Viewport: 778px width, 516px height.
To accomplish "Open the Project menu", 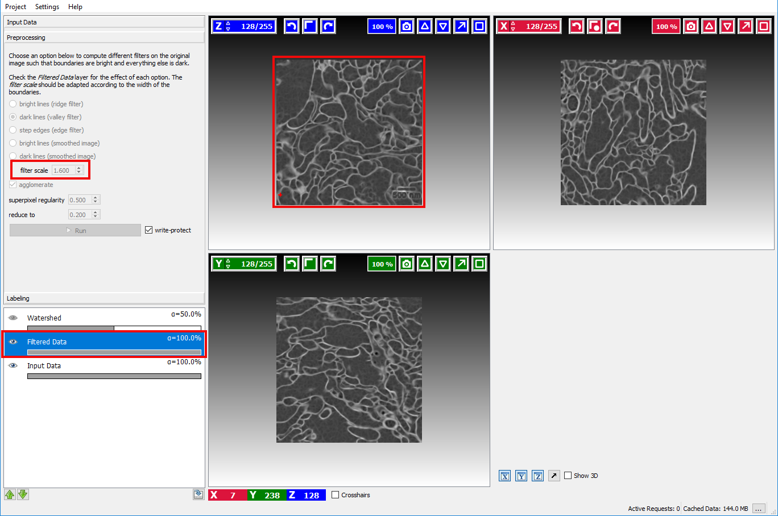I will point(16,7).
